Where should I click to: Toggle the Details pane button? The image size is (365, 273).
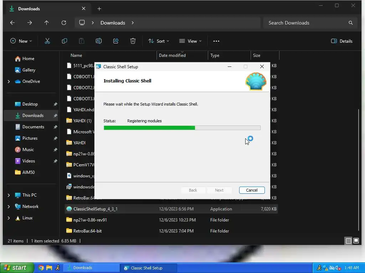[342, 41]
